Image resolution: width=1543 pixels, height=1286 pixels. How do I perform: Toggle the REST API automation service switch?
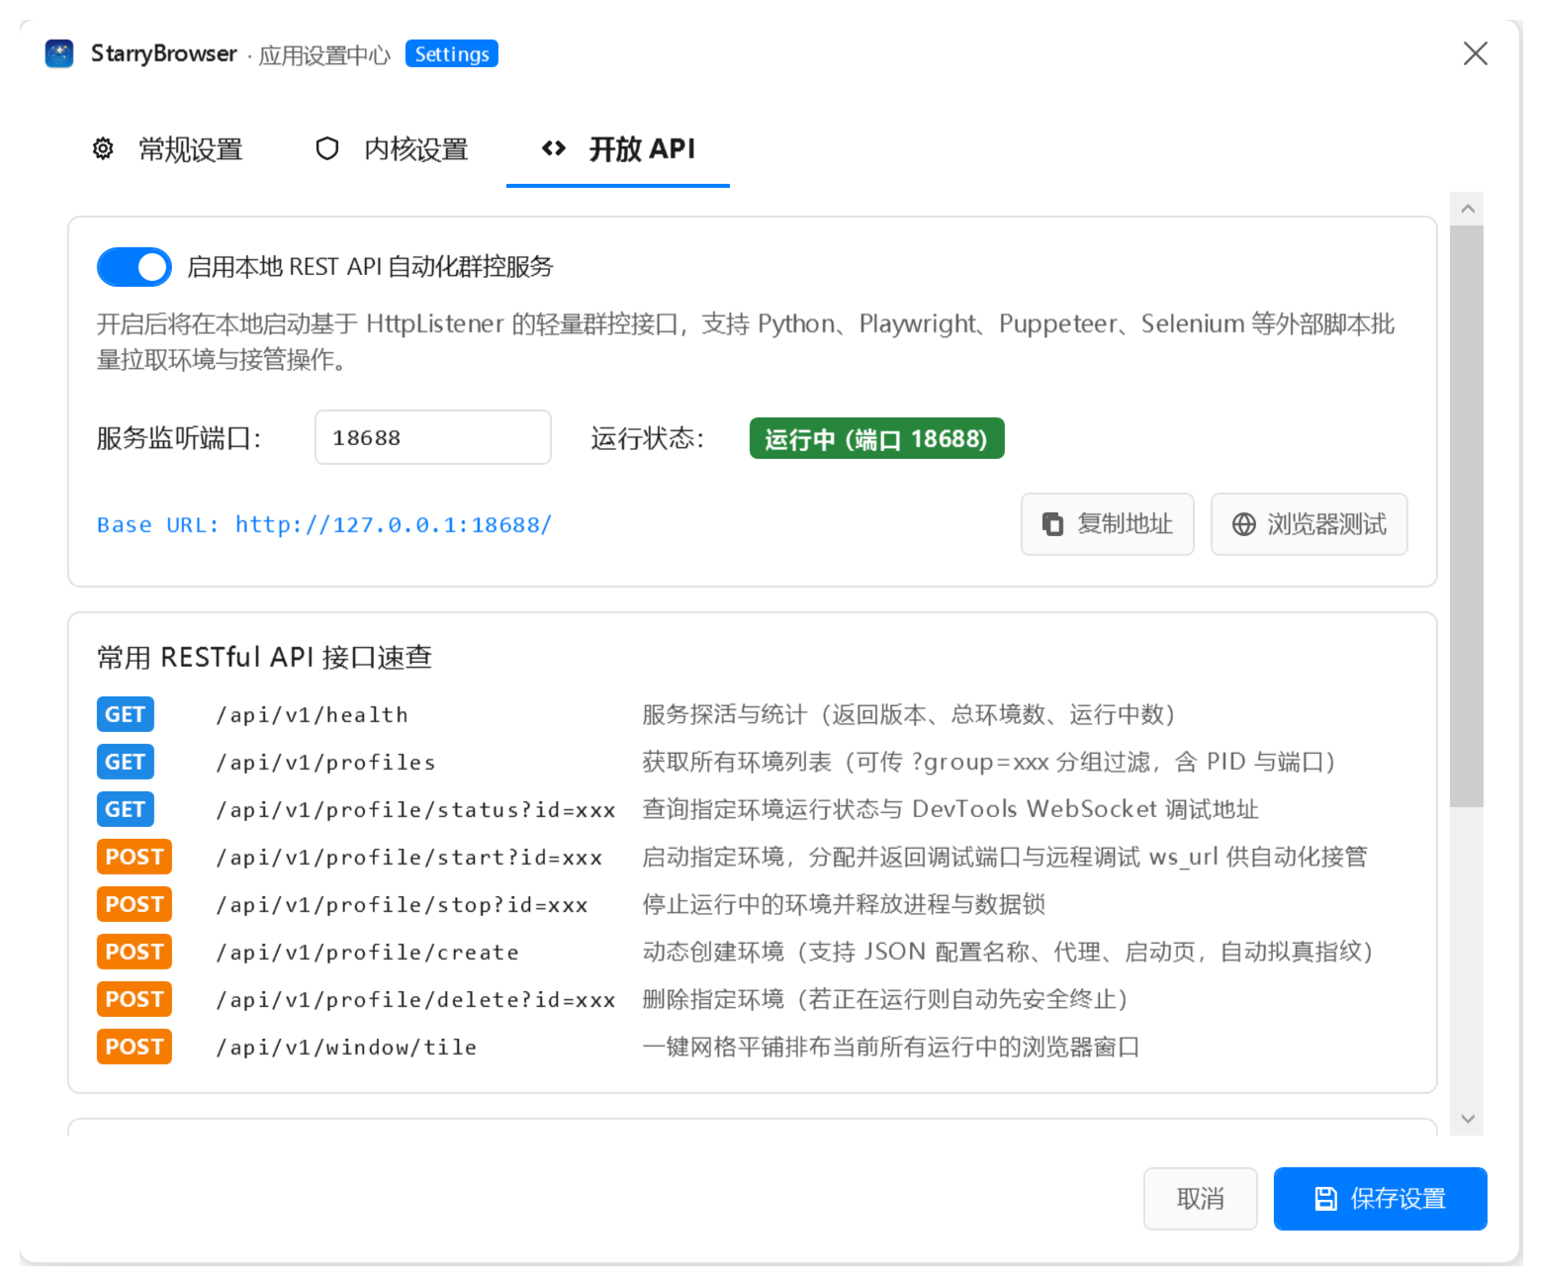coord(135,267)
